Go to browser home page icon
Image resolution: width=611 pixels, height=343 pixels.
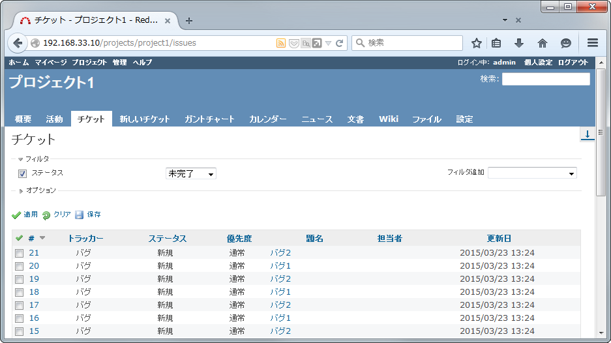(x=543, y=43)
